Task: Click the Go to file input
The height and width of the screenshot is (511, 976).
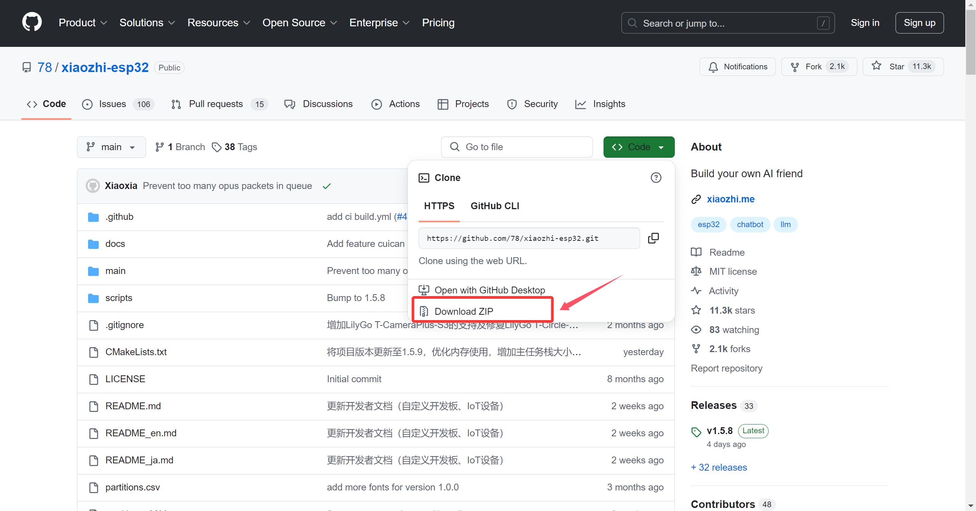Action: [x=517, y=147]
